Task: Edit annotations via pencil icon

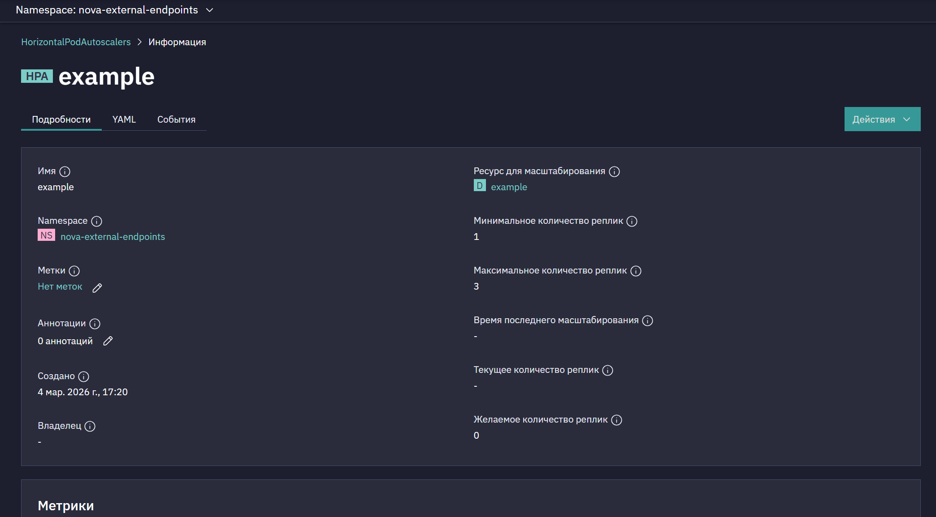Action: coord(108,341)
